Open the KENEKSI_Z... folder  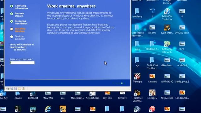pyautogui.click(x=152, y=44)
